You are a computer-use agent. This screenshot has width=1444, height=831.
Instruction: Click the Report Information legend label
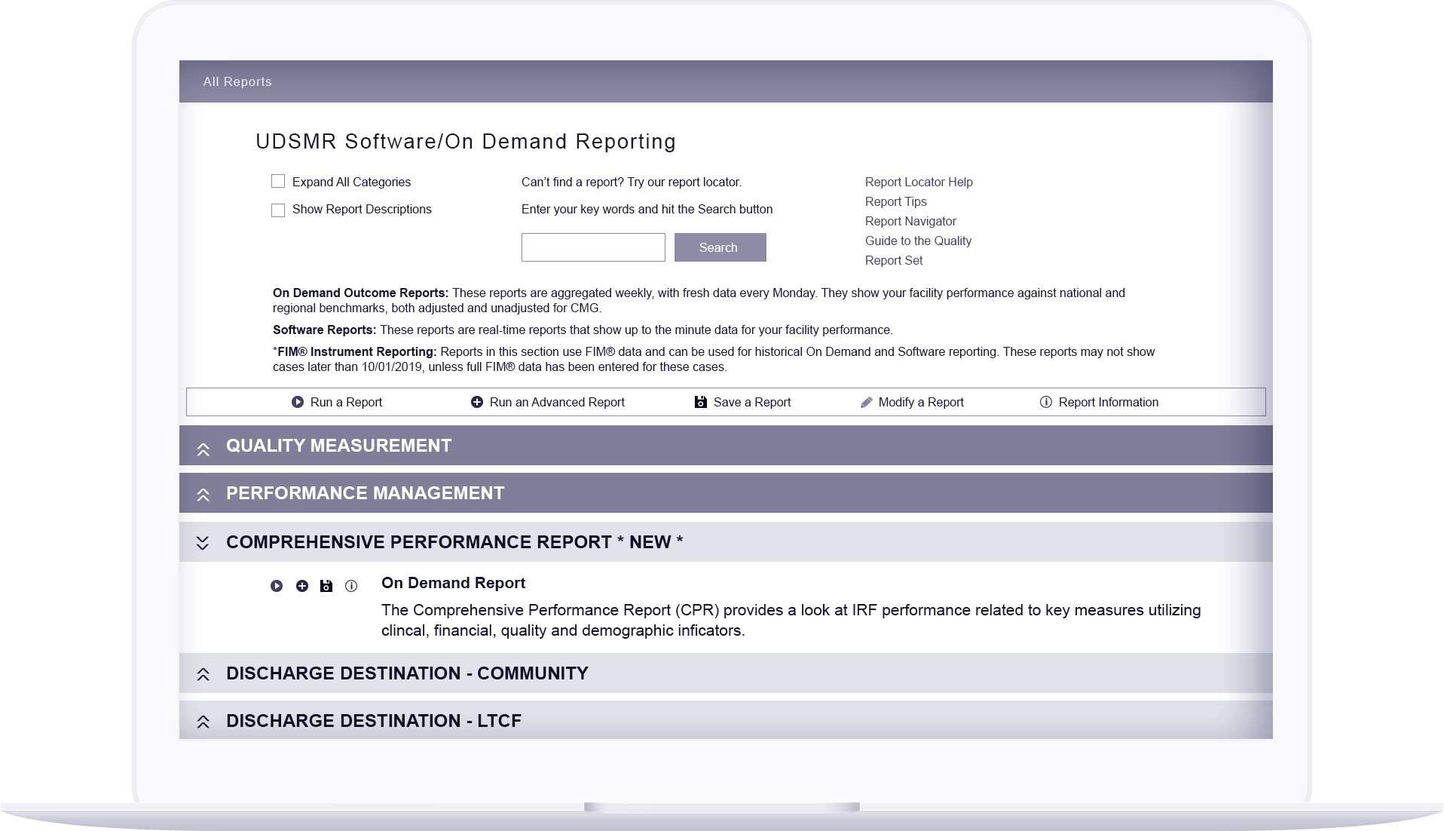coord(1109,402)
